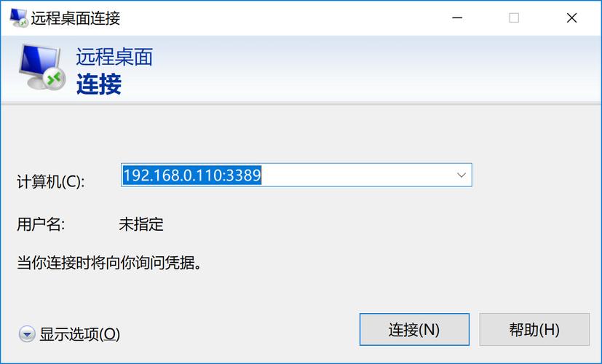Click the grayed-out maximize button
The width and height of the screenshot is (602, 364).
514,17
